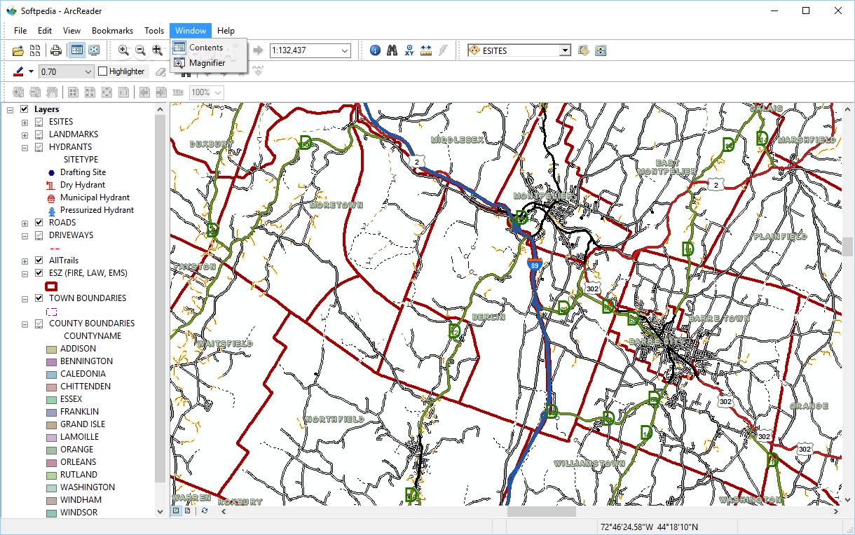Select the Identify tool
This screenshot has width=855, height=535.
(375, 50)
